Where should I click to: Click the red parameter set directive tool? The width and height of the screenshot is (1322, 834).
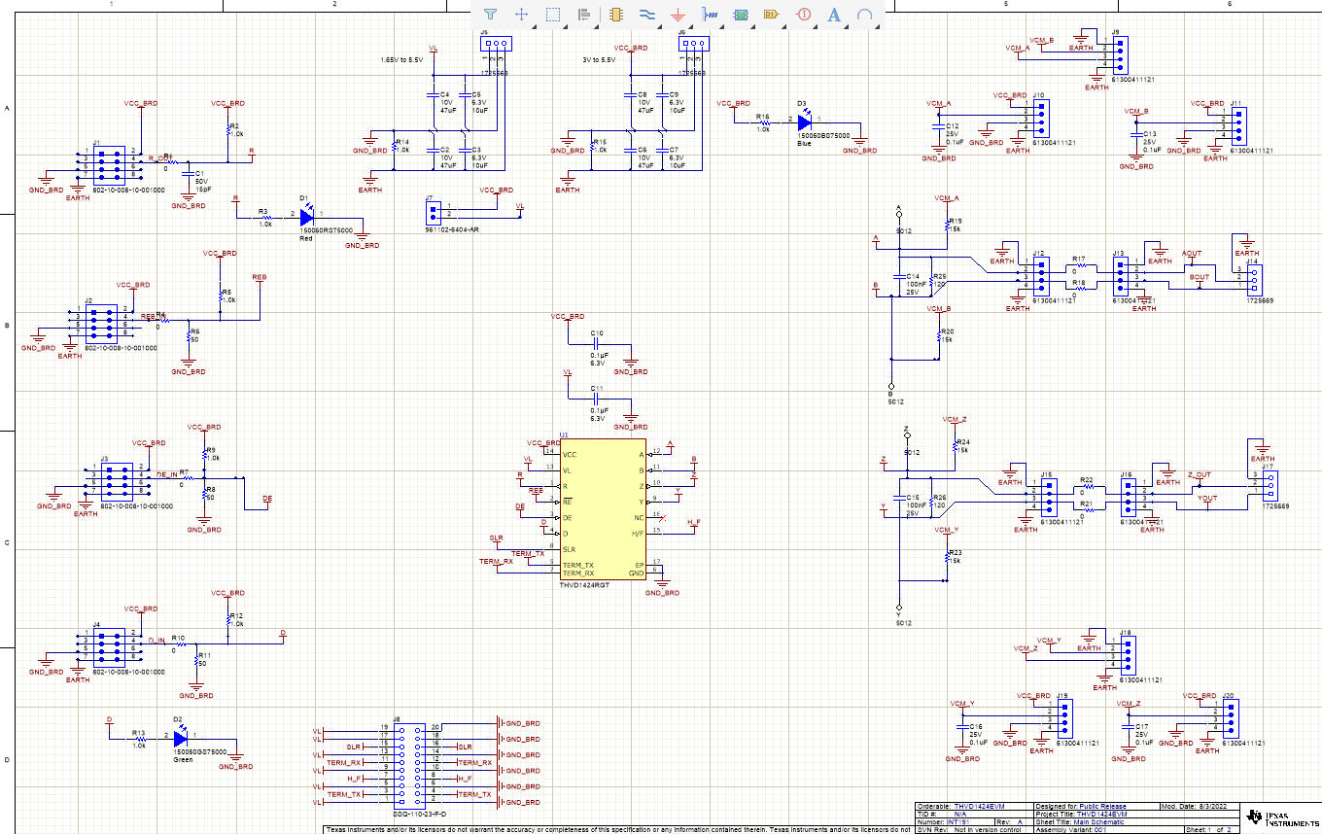tap(803, 15)
